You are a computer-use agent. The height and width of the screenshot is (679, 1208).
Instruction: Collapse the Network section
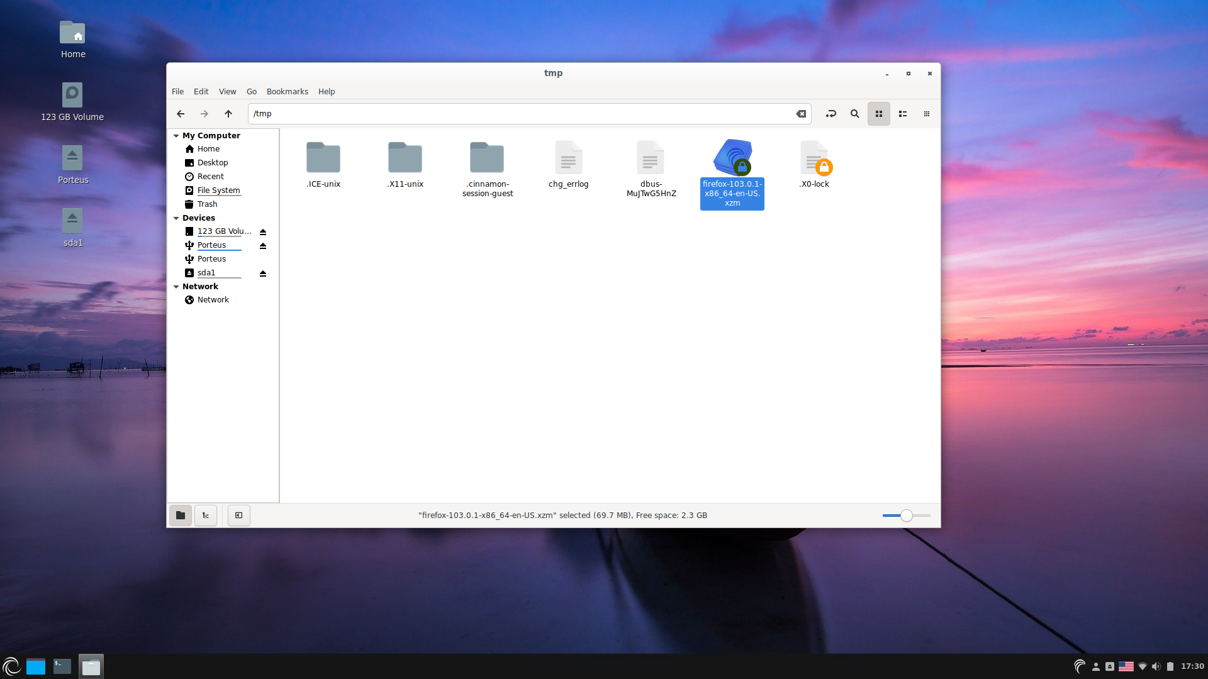(x=176, y=287)
